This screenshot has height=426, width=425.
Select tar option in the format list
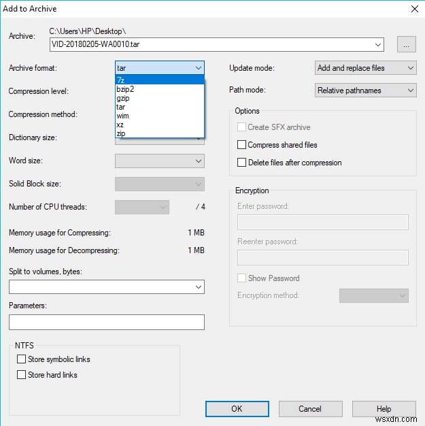160,107
